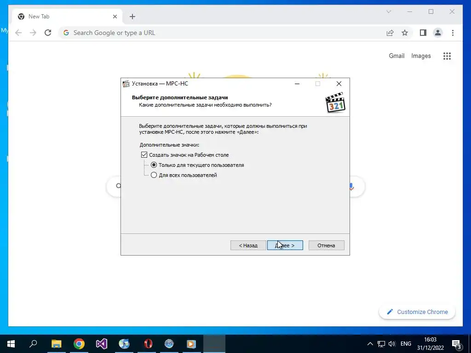
Task: Share this page from Chrome address bar
Action: pyautogui.click(x=390, y=33)
